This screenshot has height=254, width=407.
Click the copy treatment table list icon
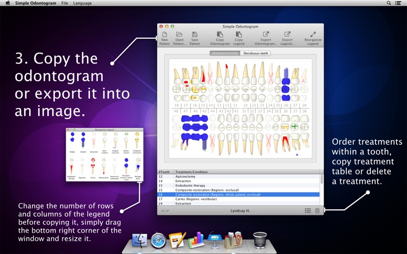point(308,210)
